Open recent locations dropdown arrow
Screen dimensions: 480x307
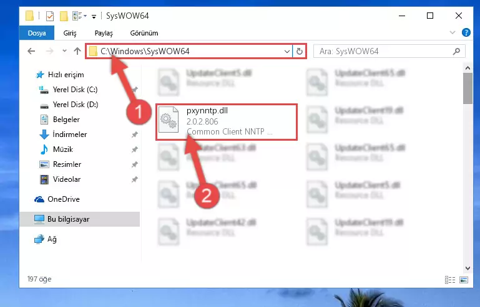coord(64,50)
